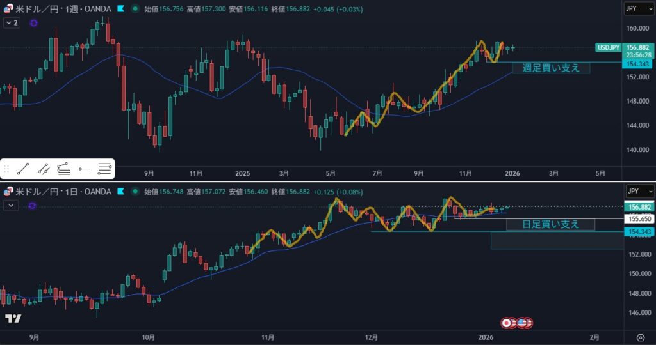Toggle the green market status dot, weekly chart
The width and height of the screenshot is (656, 345).
pyautogui.click(x=134, y=9)
